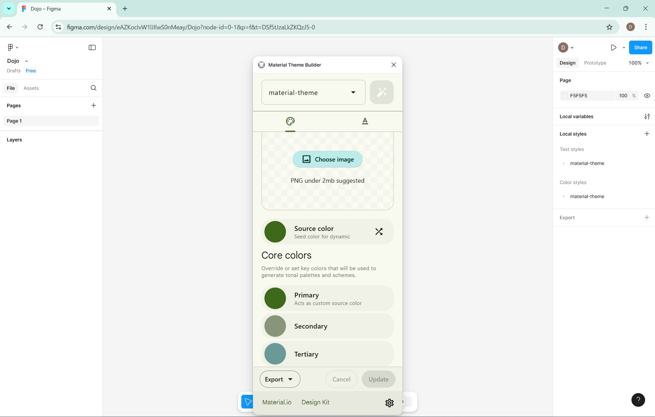Expand the Dojo file name menu
The image size is (655, 417).
[27, 61]
